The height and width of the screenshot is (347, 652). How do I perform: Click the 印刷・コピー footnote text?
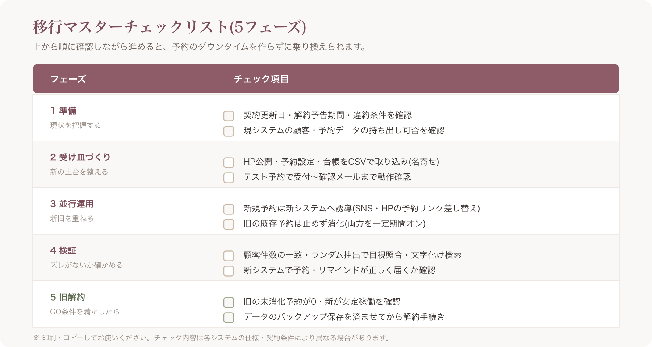pyautogui.click(x=211, y=338)
